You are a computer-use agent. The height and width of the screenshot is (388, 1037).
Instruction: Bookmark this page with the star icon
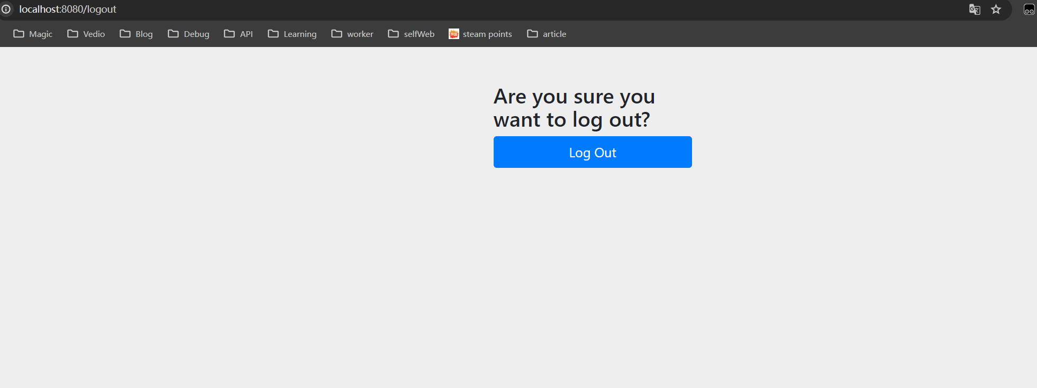(996, 10)
